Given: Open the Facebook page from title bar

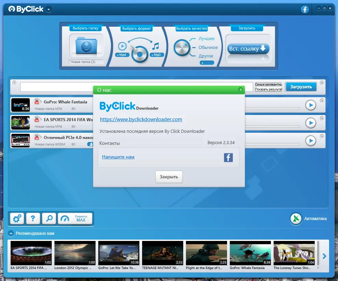Looking at the screenshot, I should (305, 9).
